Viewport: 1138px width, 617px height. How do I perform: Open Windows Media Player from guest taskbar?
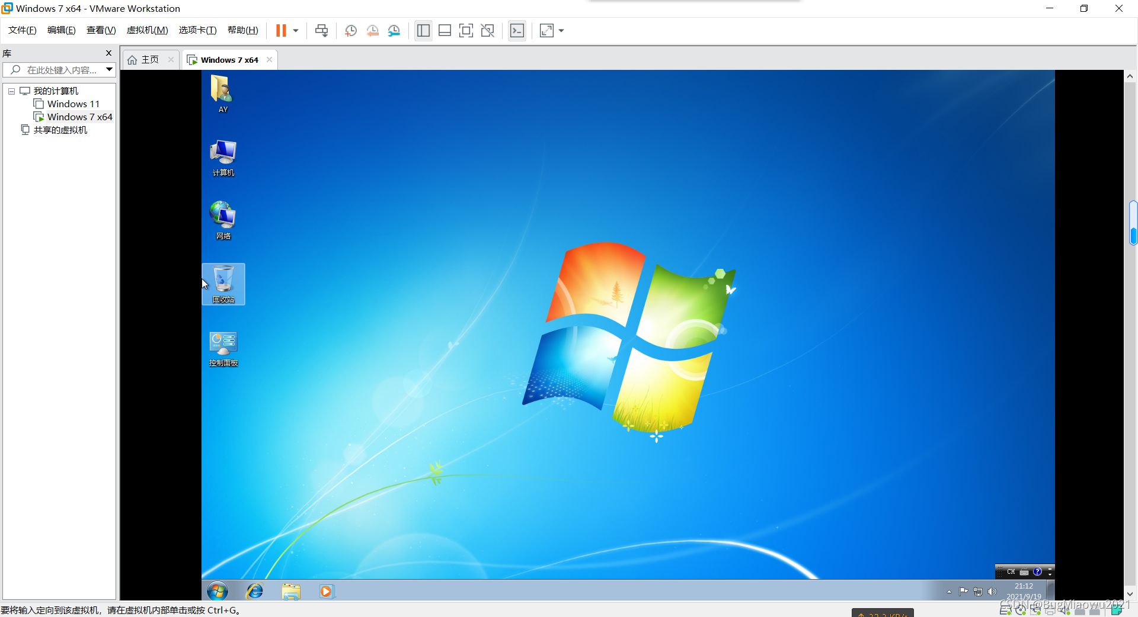coord(326,591)
